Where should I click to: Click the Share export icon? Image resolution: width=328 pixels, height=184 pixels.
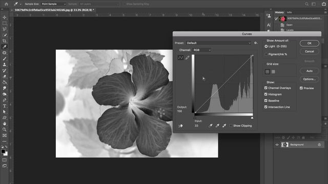point(324,4)
